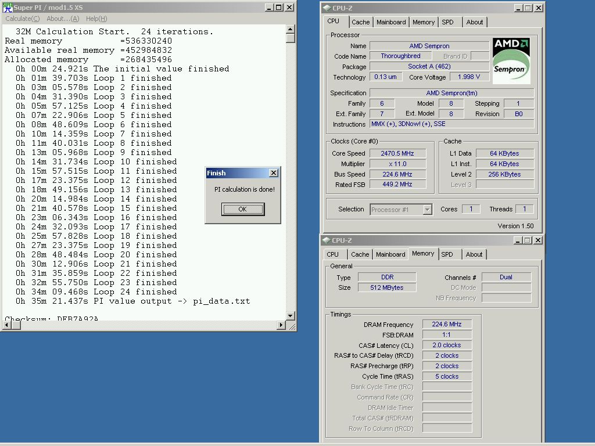Click the bottom CPU-Z window title icon
Image resolution: width=595 pixels, height=446 pixels.
tap(327, 240)
